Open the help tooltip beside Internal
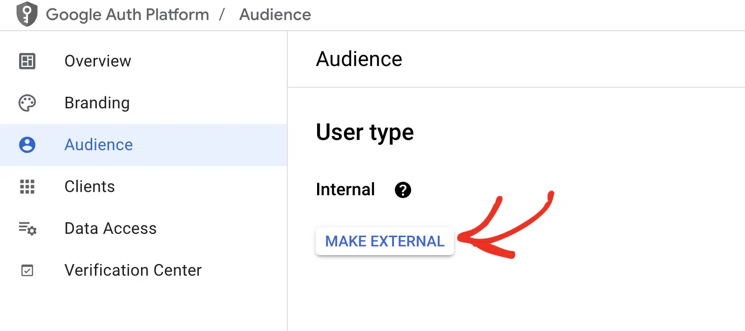Screen dimensions: 745x331 click(403, 190)
